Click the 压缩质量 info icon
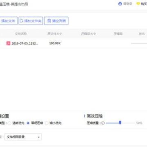Image resolution: width=147 pixels, height=147 pixels. pyautogui.click(x=103, y=123)
